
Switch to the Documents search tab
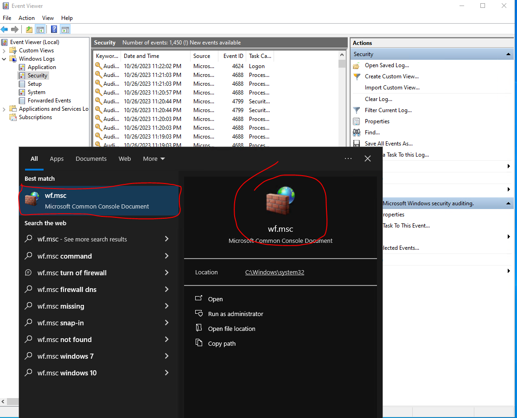coord(91,159)
